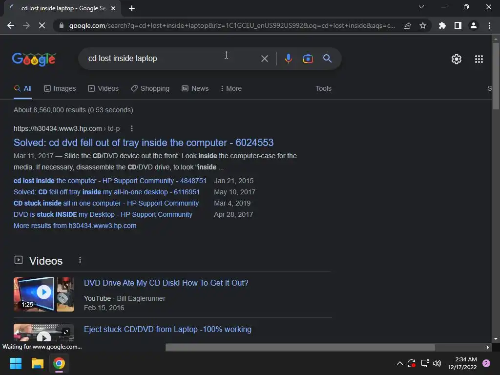This screenshot has height=375, width=500.
Task: Open 'CD fell off tray inside my all-in-one' link
Action: tap(106, 192)
